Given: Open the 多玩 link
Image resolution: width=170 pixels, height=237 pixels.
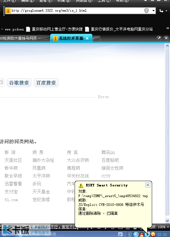Looking at the screenshot, I should point(37,184).
